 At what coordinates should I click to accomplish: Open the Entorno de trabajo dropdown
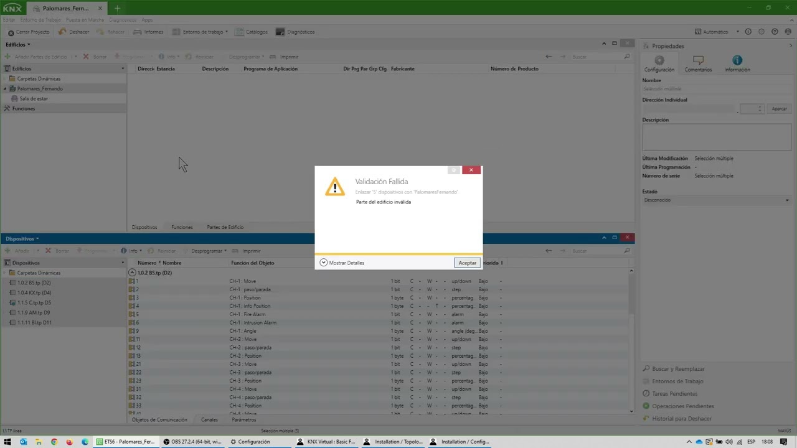(200, 32)
